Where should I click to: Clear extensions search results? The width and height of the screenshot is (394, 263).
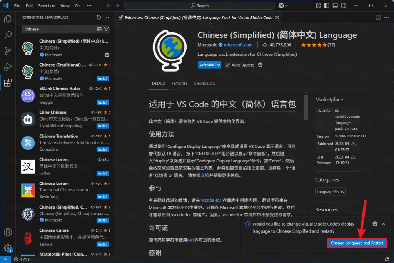coord(99,29)
